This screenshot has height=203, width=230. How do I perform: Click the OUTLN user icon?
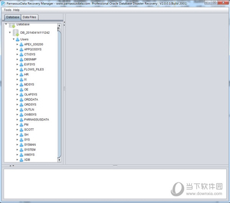[x=21, y=110]
